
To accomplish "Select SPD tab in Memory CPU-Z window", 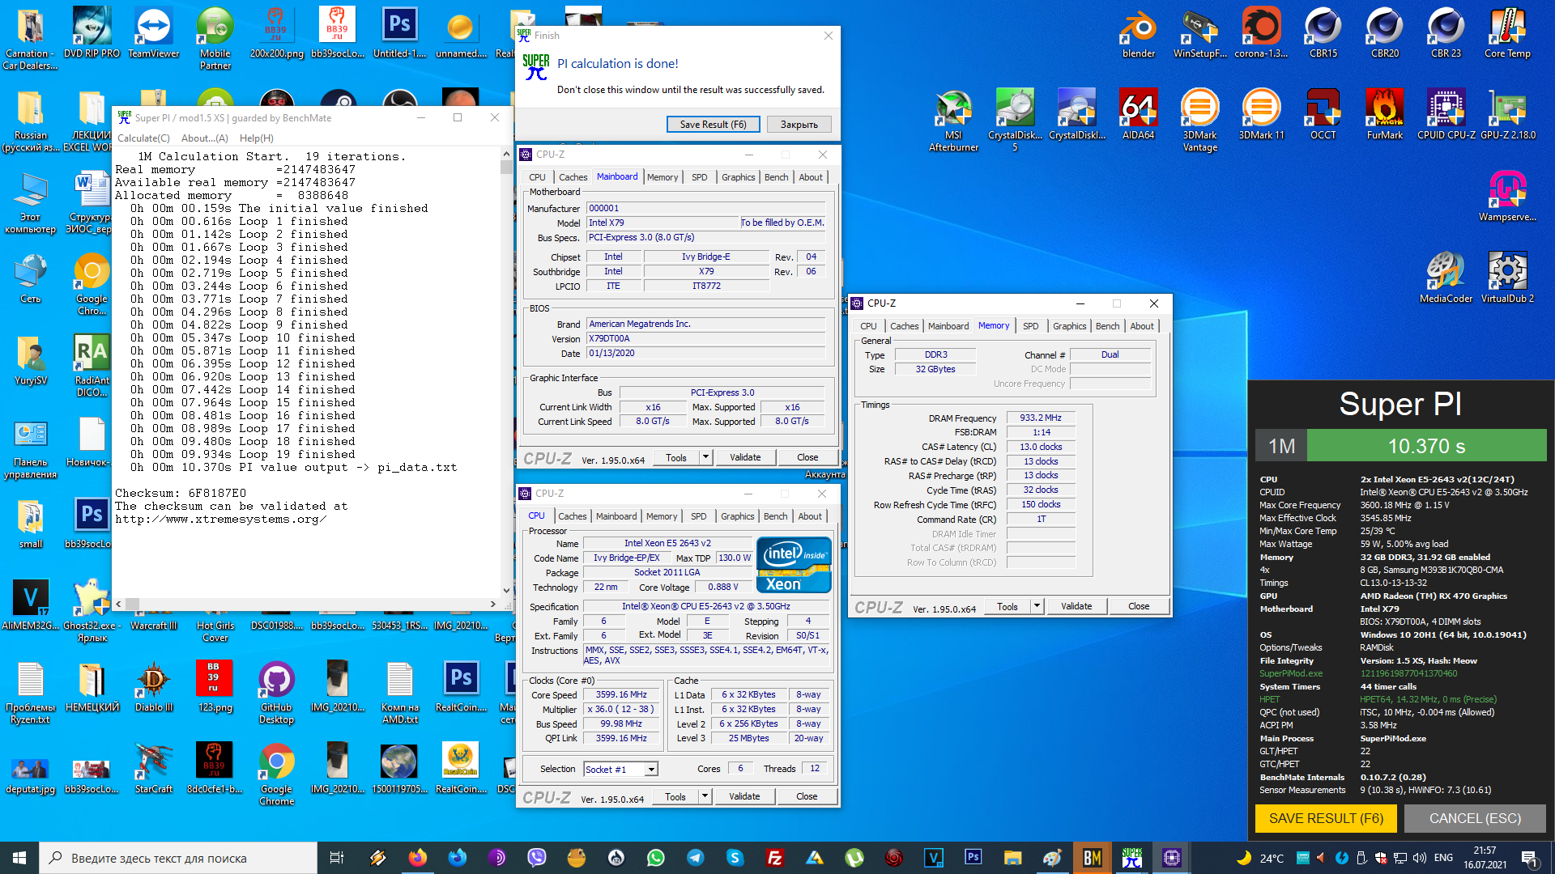I will tap(1030, 326).
